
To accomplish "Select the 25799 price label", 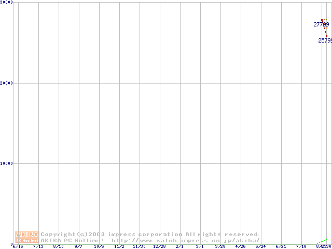I will (x=325, y=40).
